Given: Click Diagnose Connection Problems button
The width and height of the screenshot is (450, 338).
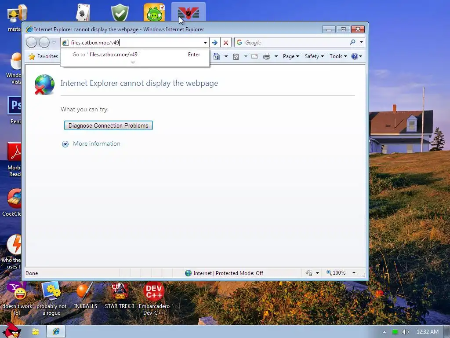Looking at the screenshot, I should 108,125.
